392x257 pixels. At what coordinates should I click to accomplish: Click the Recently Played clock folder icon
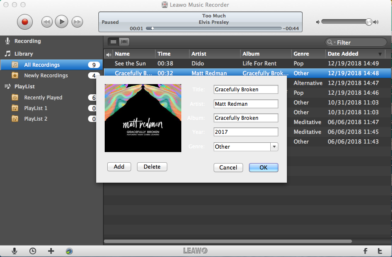click(15, 98)
